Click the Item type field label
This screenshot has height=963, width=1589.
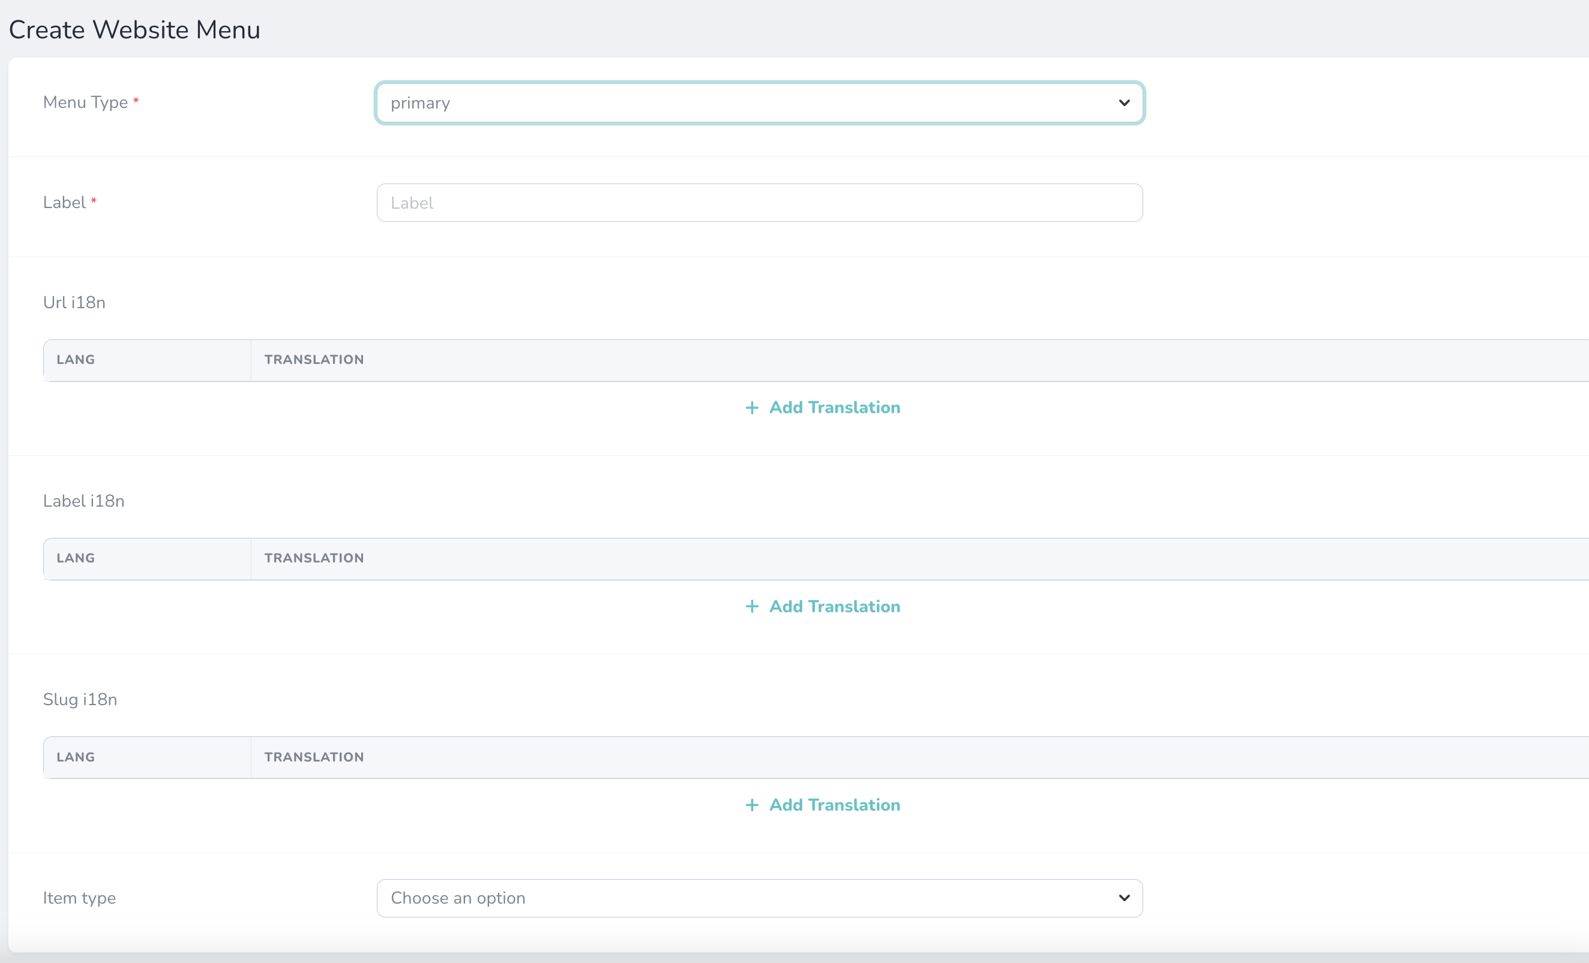click(x=79, y=898)
